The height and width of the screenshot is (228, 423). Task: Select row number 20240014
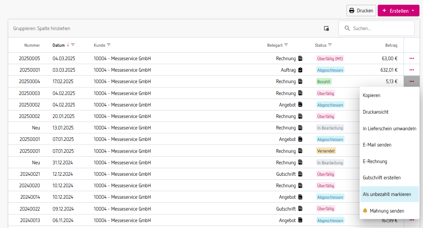(30, 197)
